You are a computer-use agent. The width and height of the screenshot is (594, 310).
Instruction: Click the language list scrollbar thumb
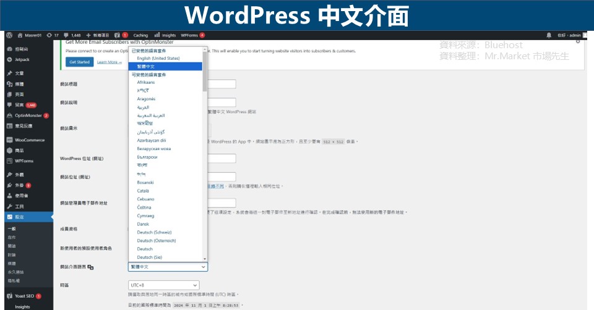[x=205, y=71]
